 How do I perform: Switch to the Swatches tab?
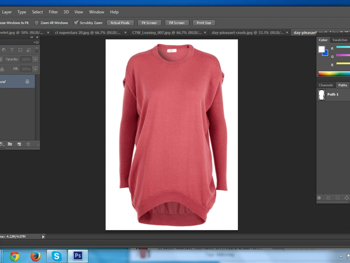[x=340, y=40]
